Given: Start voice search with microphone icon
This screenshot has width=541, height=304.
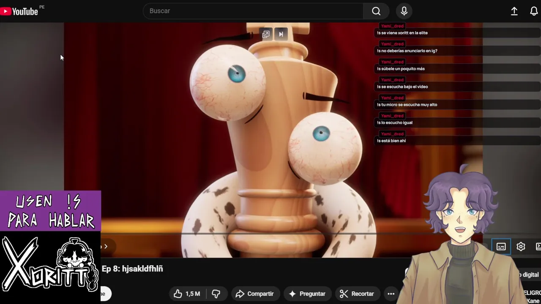Looking at the screenshot, I should [404, 11].
